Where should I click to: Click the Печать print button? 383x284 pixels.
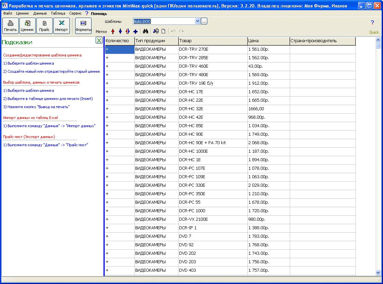point(10,26)
